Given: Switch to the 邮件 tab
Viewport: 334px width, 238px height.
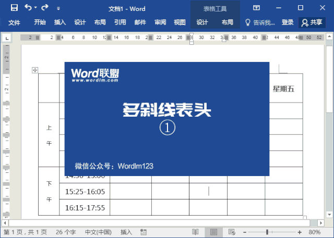Looking at the screenshot, I should tap(140, 22).
